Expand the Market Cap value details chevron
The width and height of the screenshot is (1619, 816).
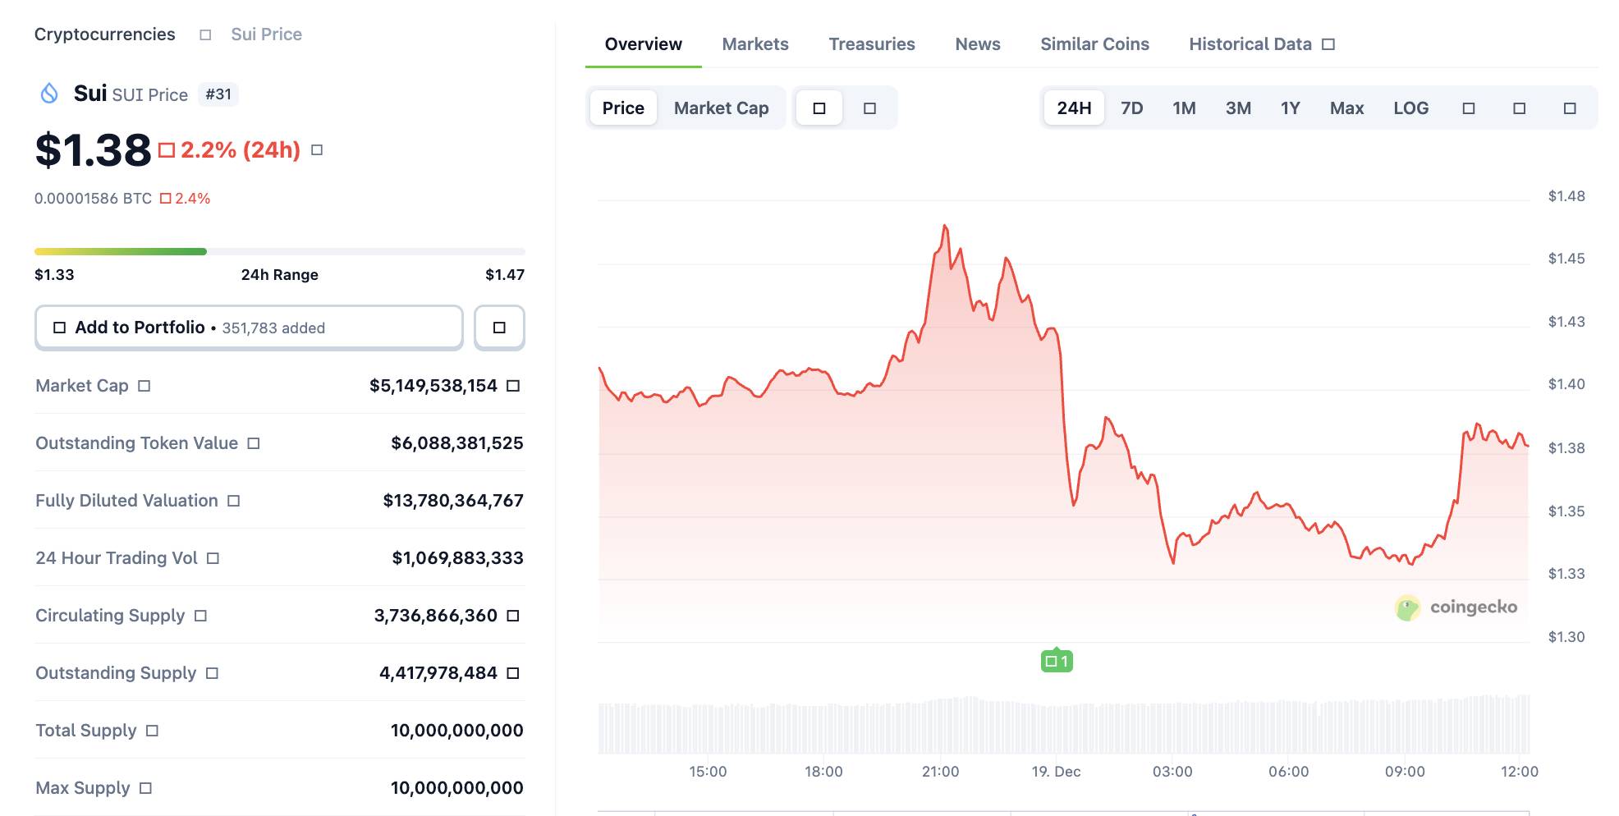pyautogui.click(x=513, y=386)
